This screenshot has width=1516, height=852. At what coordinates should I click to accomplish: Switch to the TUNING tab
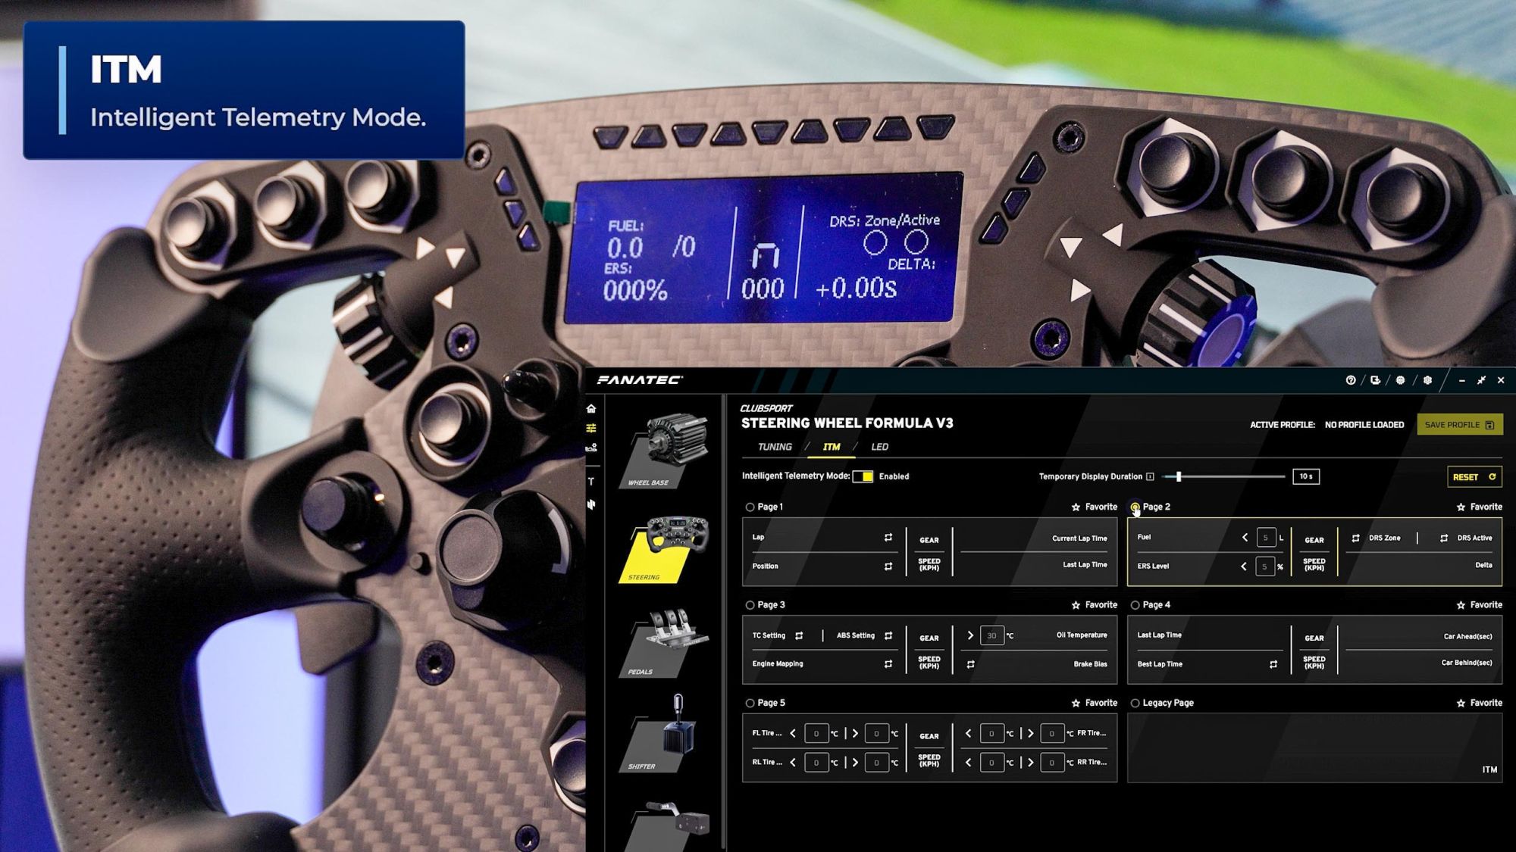point(775,447)
